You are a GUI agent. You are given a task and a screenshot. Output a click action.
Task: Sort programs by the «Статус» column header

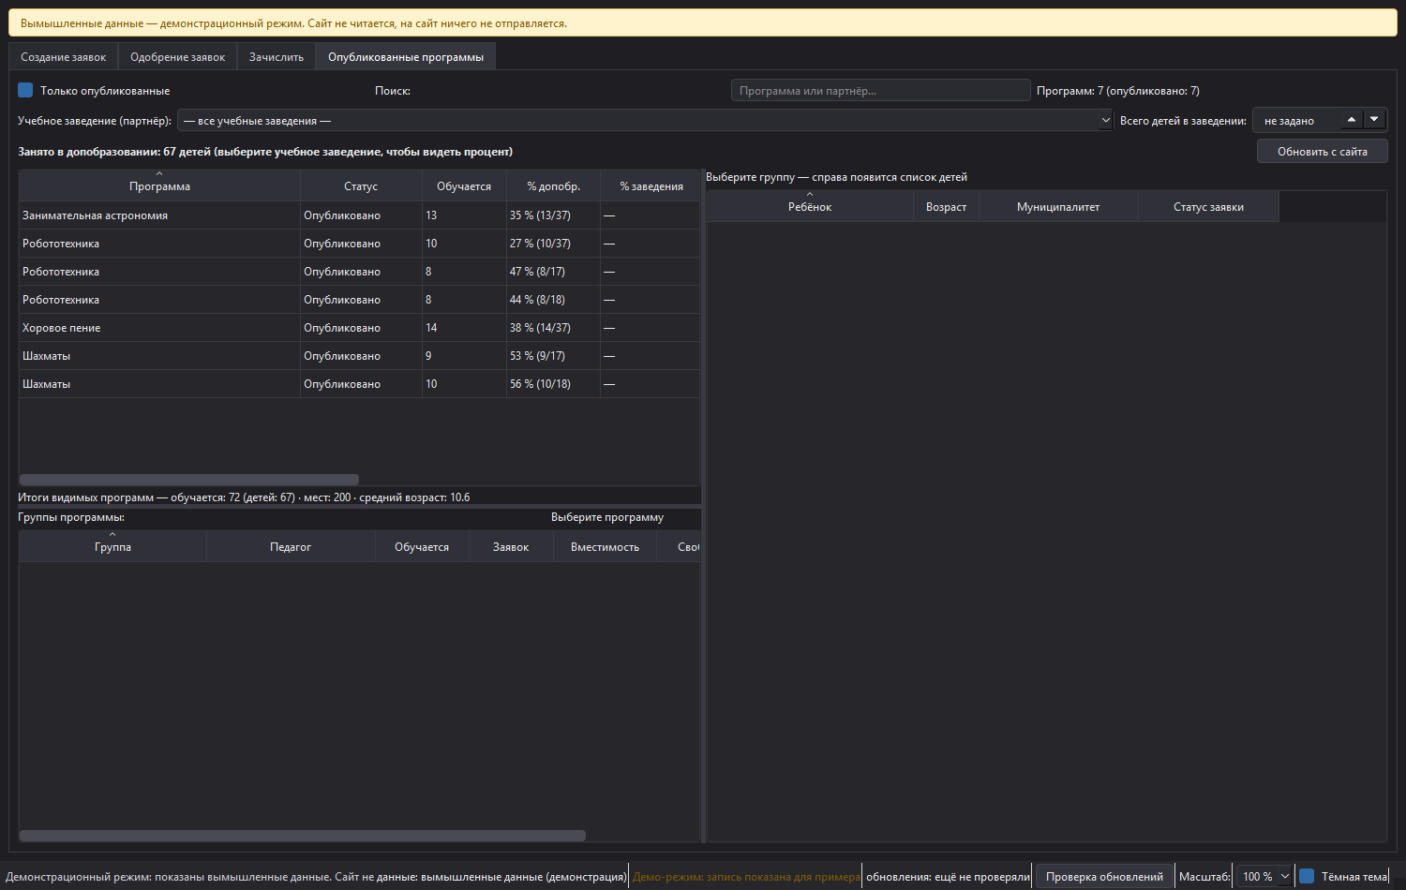pyautogui.click(x=361, y=186)
